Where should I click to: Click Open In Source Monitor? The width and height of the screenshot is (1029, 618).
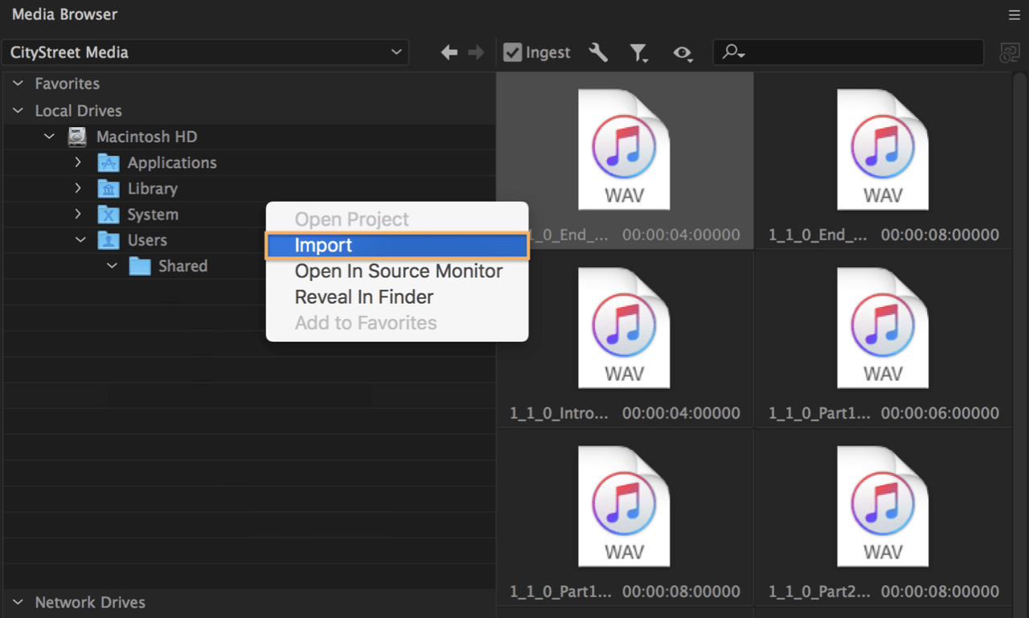[398, 271]
